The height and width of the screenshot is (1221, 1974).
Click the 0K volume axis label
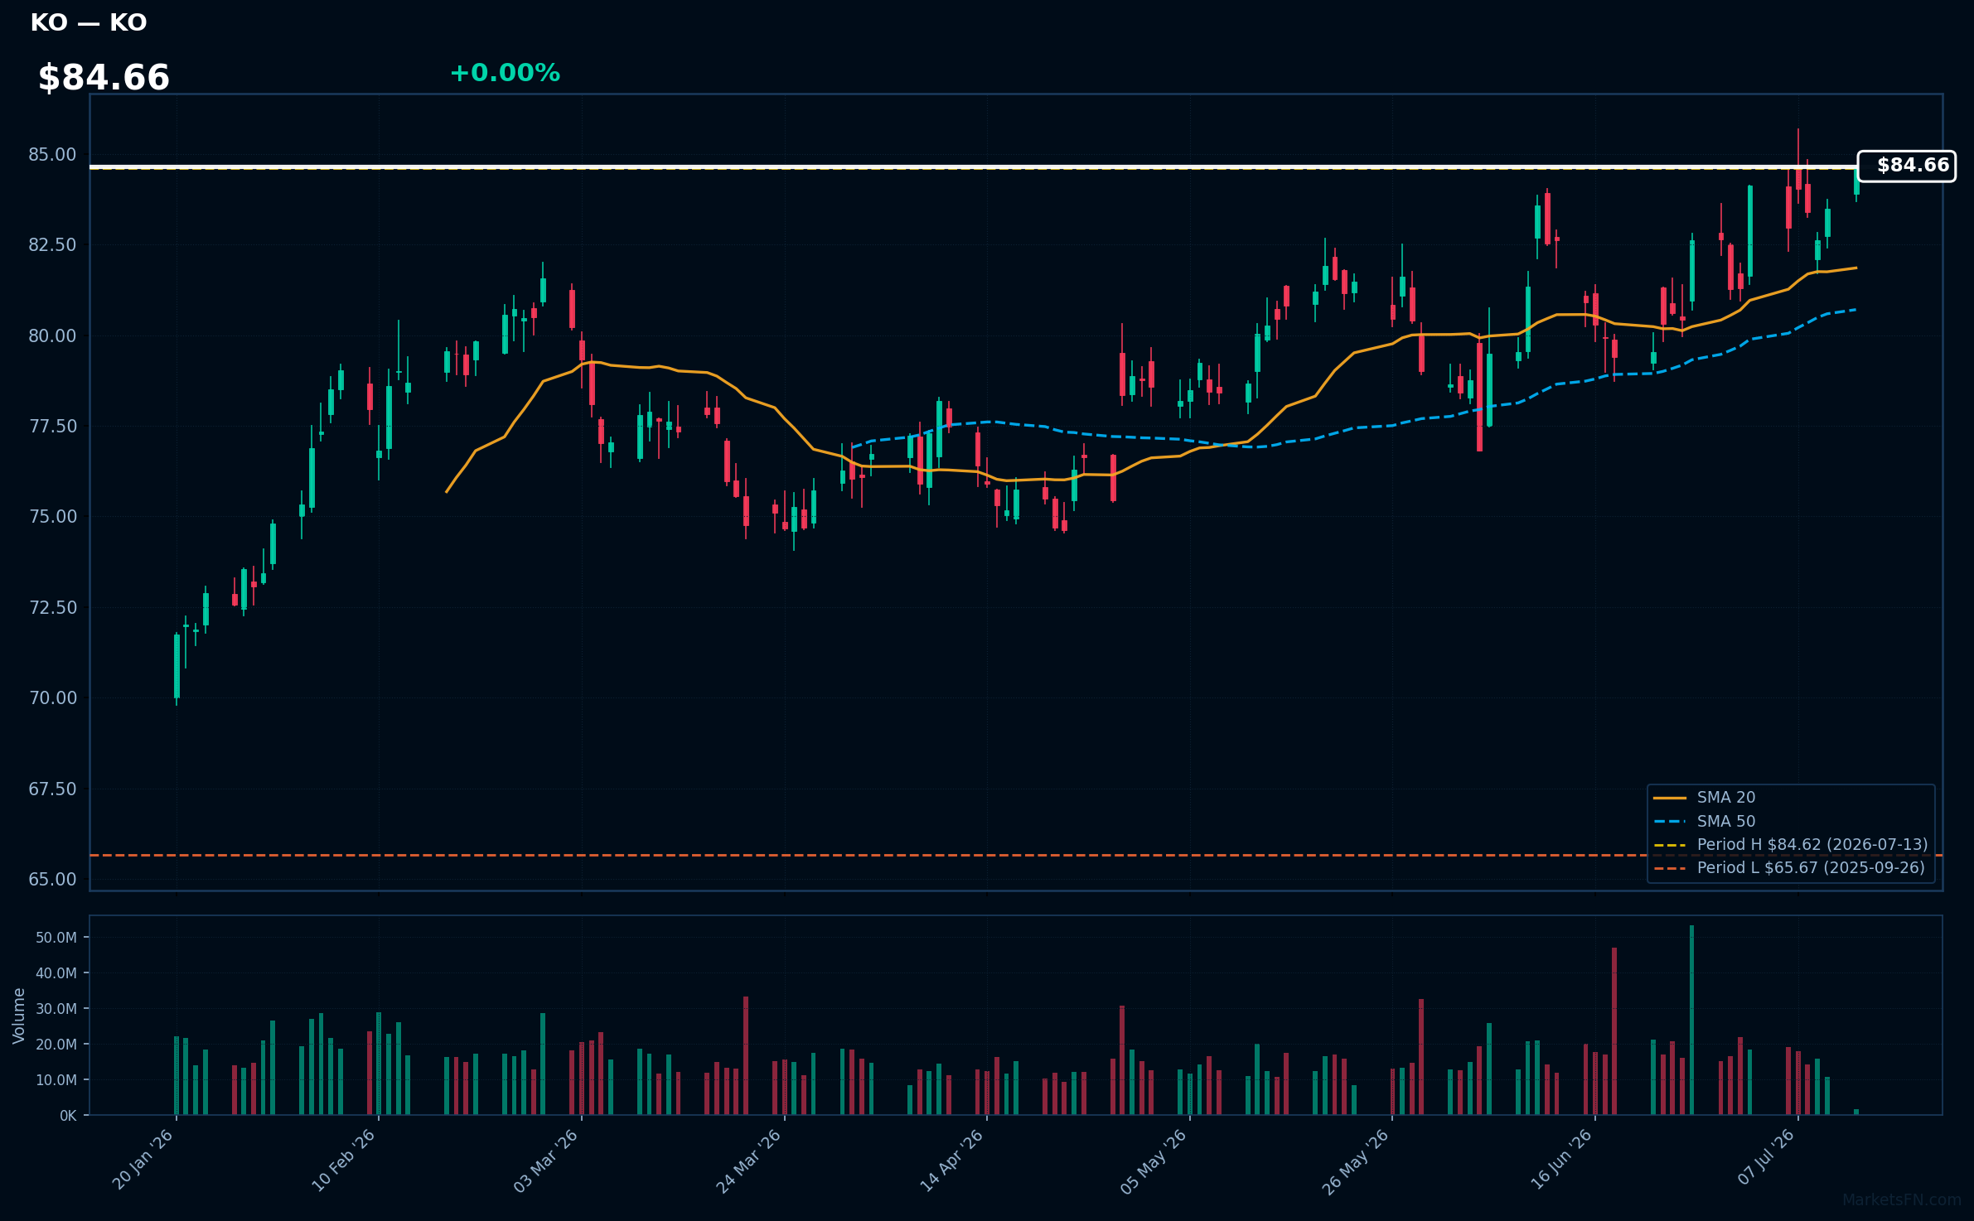(x=68, y=1116)
